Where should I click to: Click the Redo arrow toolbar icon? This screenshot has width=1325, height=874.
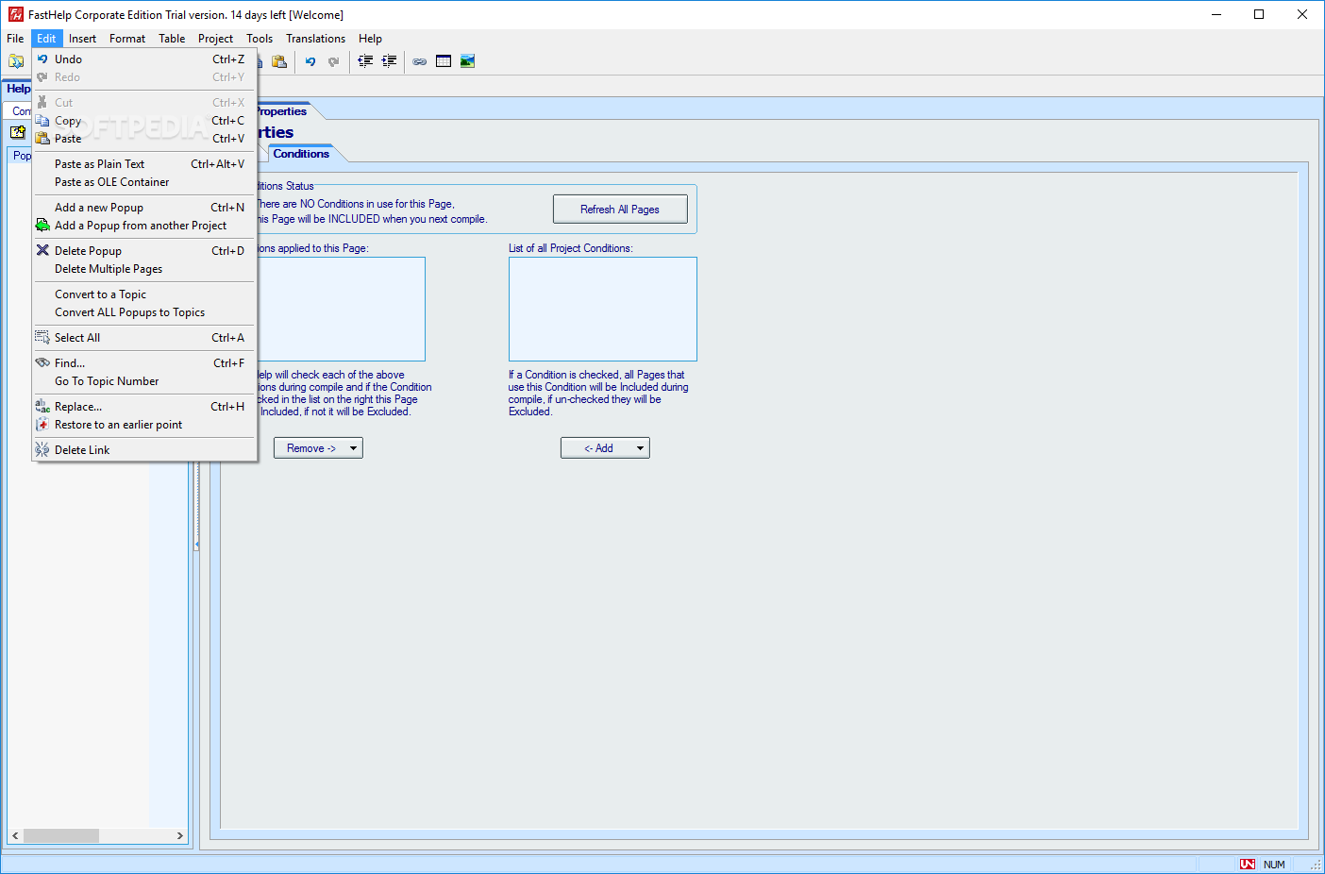(333, 61)
